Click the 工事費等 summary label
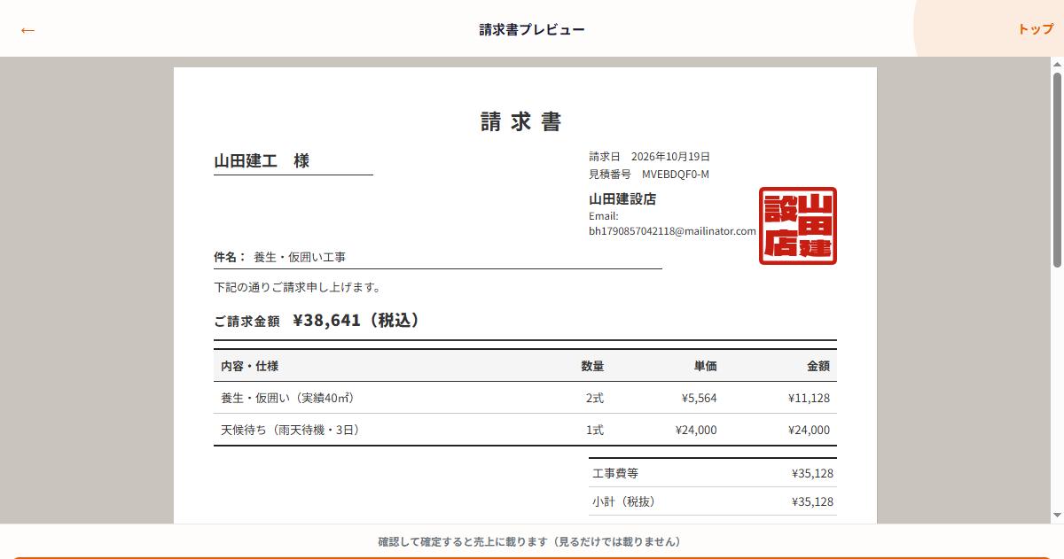The width and height of the screenshot is (1064, 559). pyautogui.click(x=615, y=474)
